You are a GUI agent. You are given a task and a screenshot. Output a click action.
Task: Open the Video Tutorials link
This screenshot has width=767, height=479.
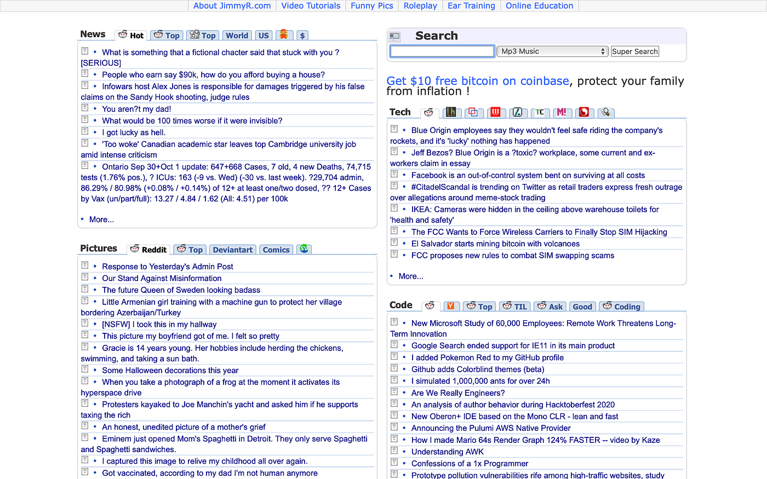click(311, 5)
